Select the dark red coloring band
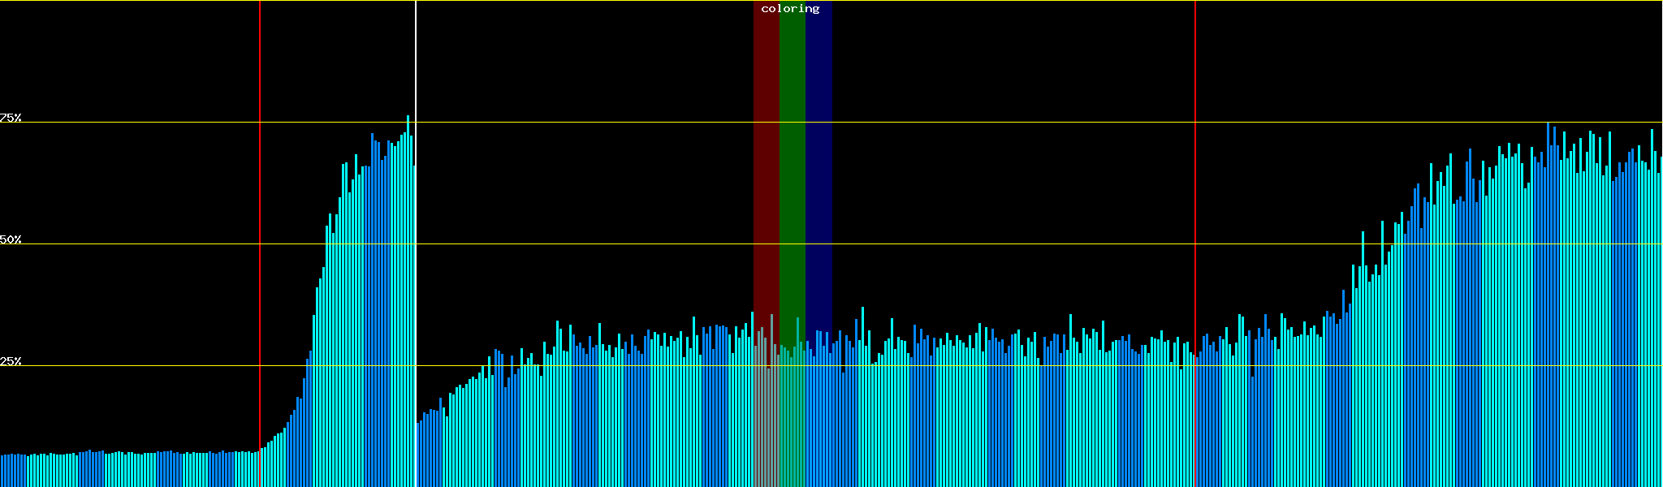Screen dimensions: 1663x487 coord(766,162)
